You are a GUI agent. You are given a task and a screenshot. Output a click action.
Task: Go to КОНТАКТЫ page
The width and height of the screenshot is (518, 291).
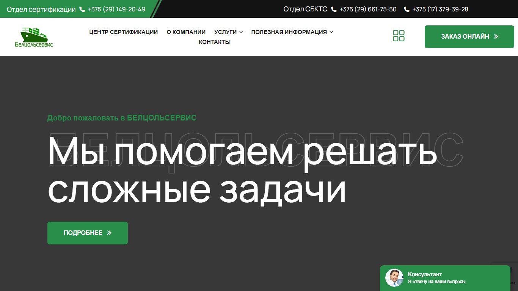click(215, 42)
